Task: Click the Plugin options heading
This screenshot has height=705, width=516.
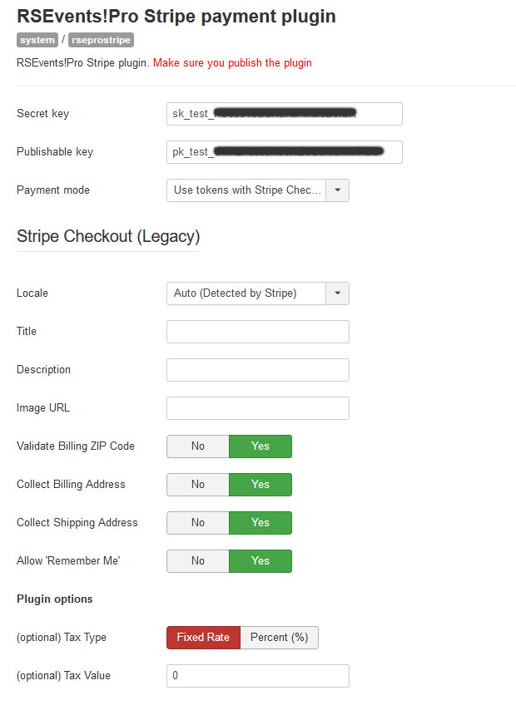Action: 54,599
